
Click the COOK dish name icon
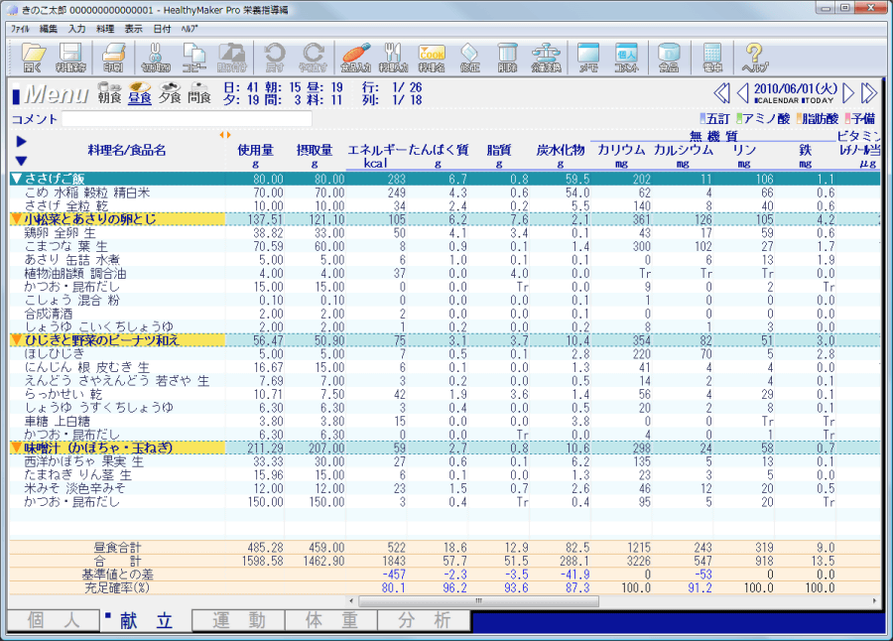[432, 58]
